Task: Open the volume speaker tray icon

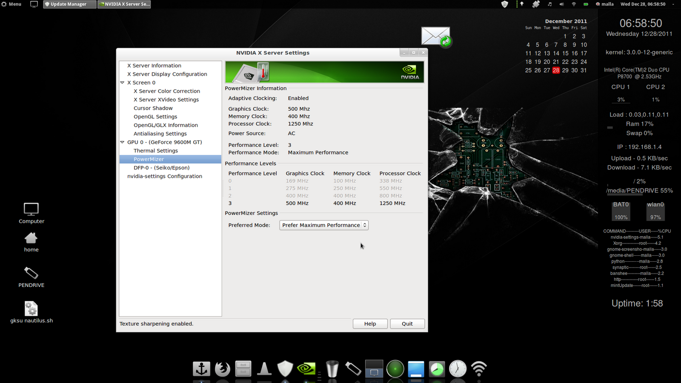Action: (x=561, y=4)
